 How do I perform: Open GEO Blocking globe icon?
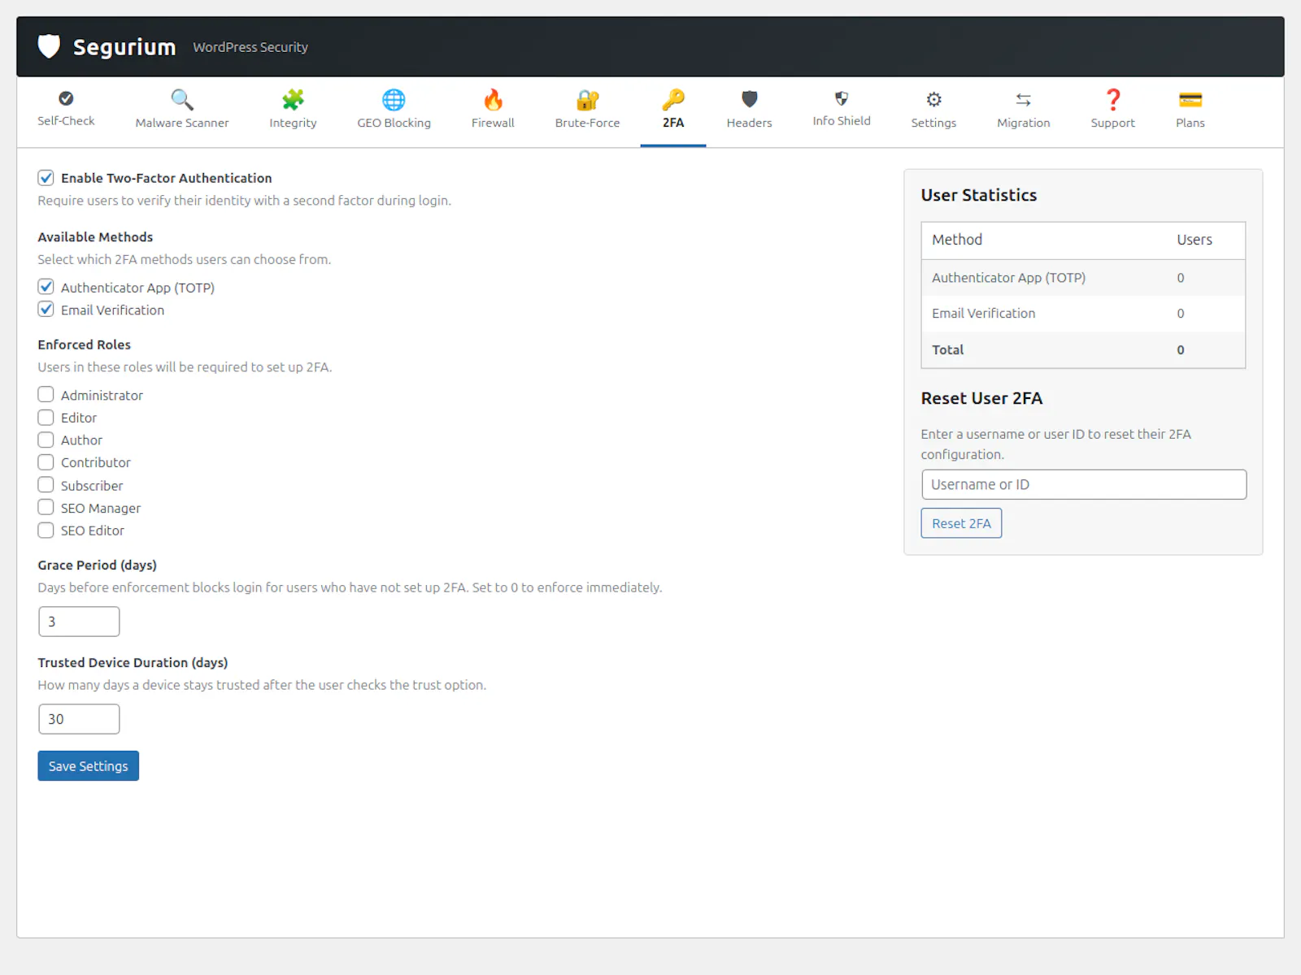[x=394, y=100]
